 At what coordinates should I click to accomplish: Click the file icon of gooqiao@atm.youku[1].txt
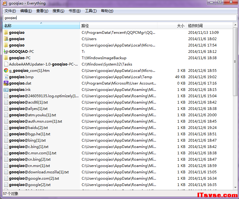coord(6,115)
